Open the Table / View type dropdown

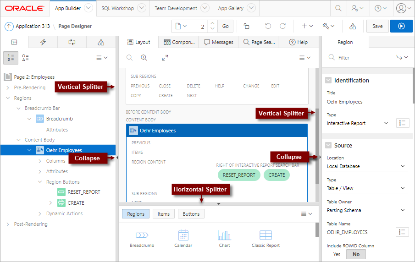tap(367, 188)
